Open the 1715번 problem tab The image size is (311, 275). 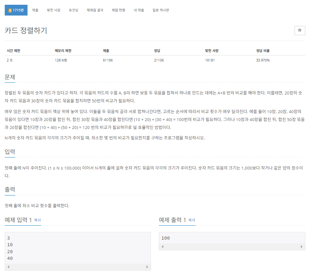[16, 10]
